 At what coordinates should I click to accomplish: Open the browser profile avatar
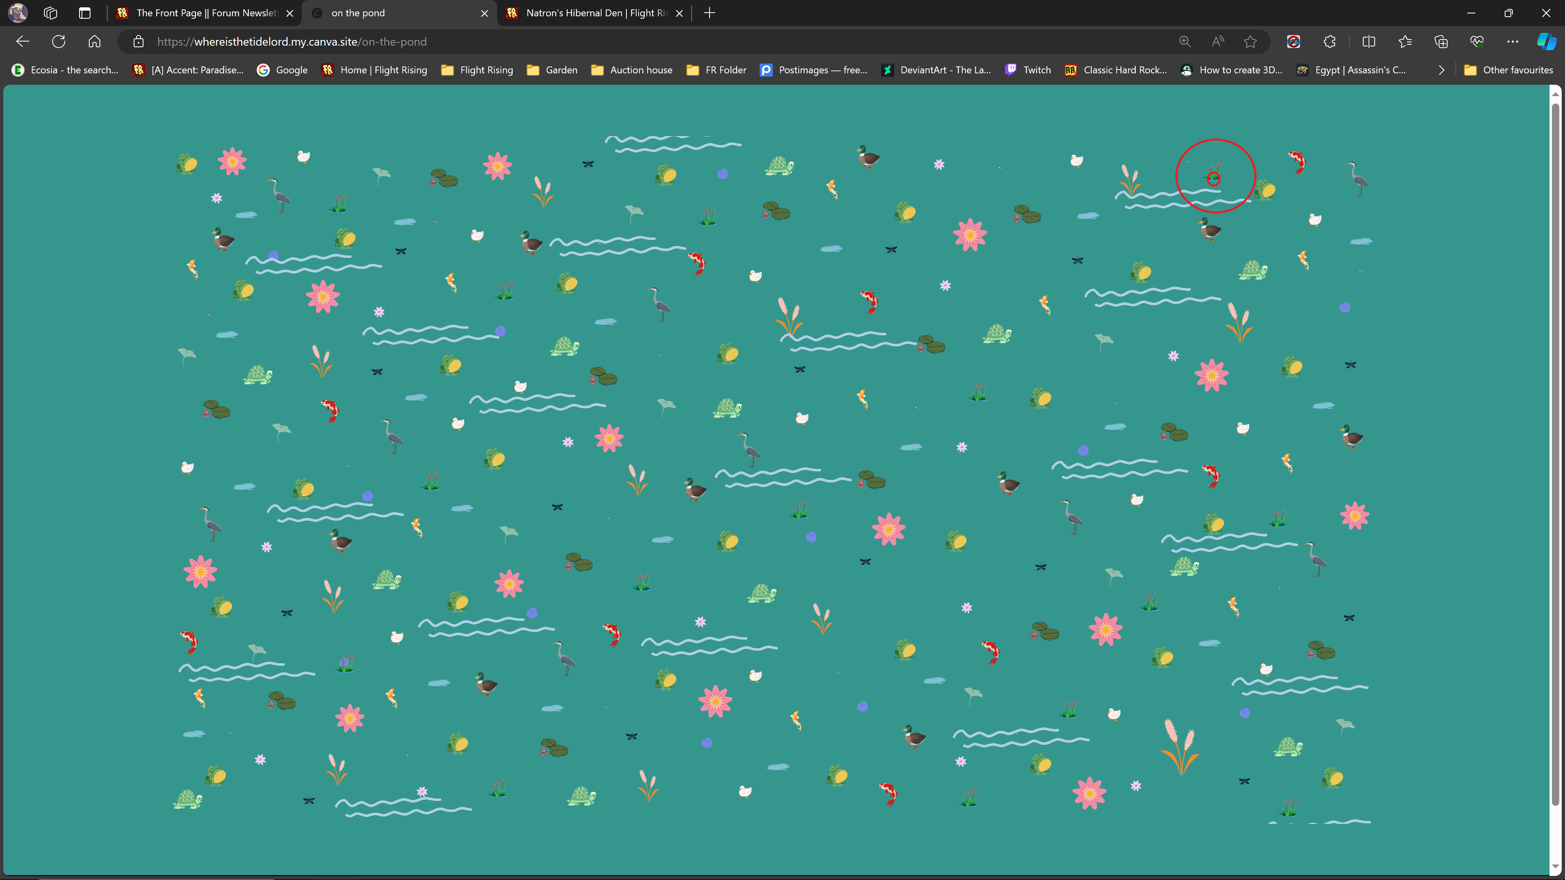pos(18,13)
